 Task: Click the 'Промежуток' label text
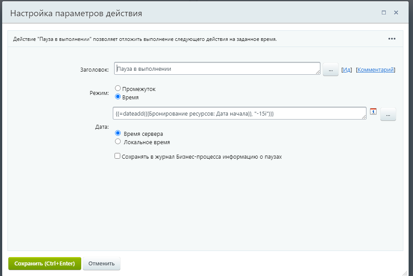139,89
